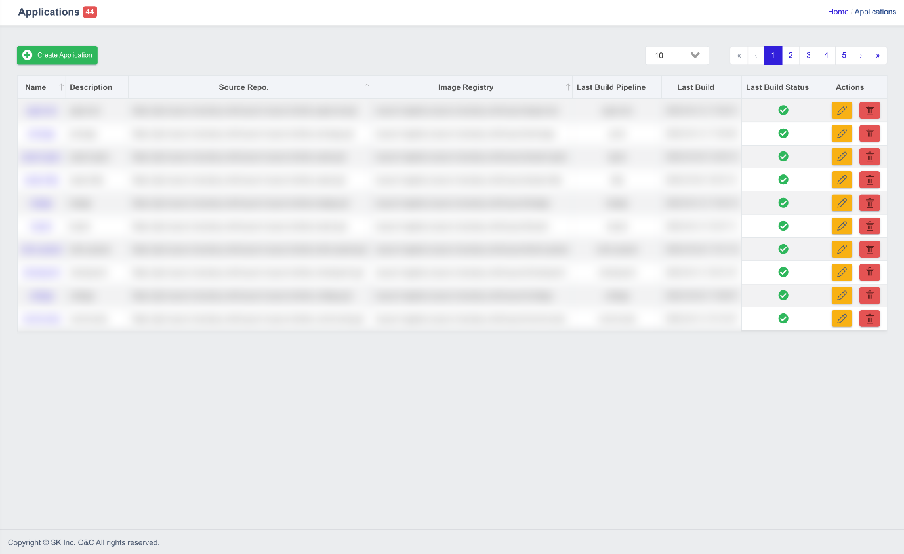Viewport: 904px width, 554px height.
Task: Delete the application in the eighth row
Action: (870, 272)
